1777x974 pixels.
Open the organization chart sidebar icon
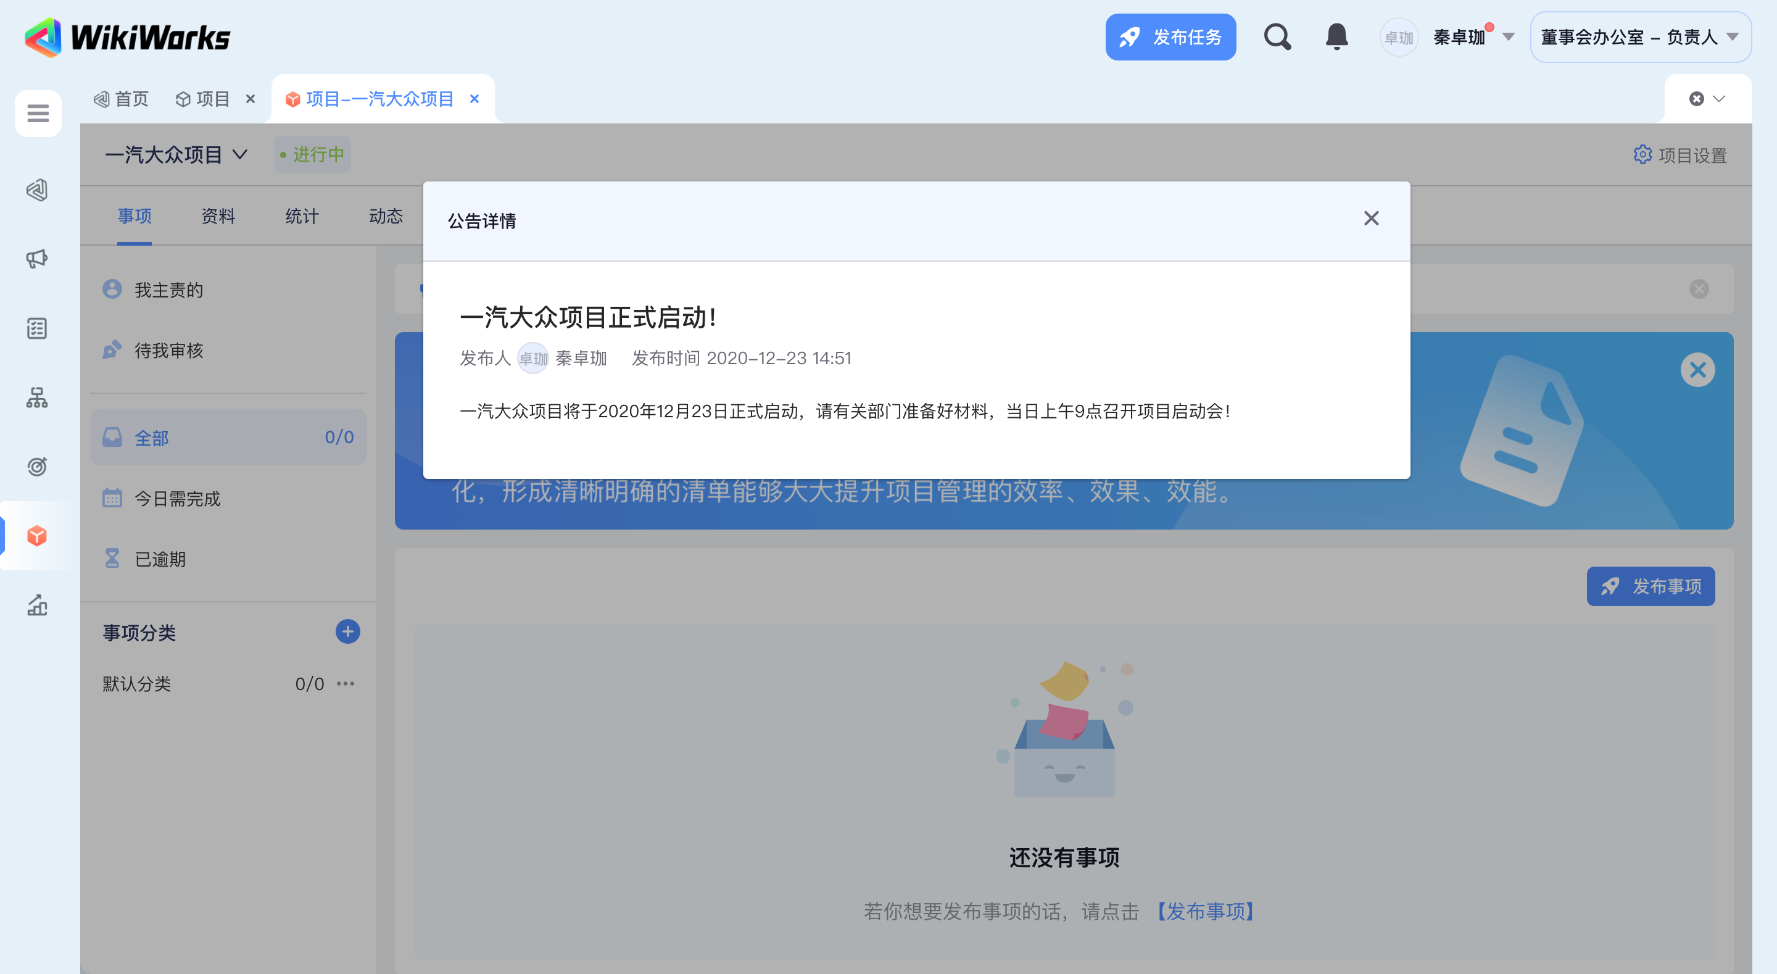point(37,398)
